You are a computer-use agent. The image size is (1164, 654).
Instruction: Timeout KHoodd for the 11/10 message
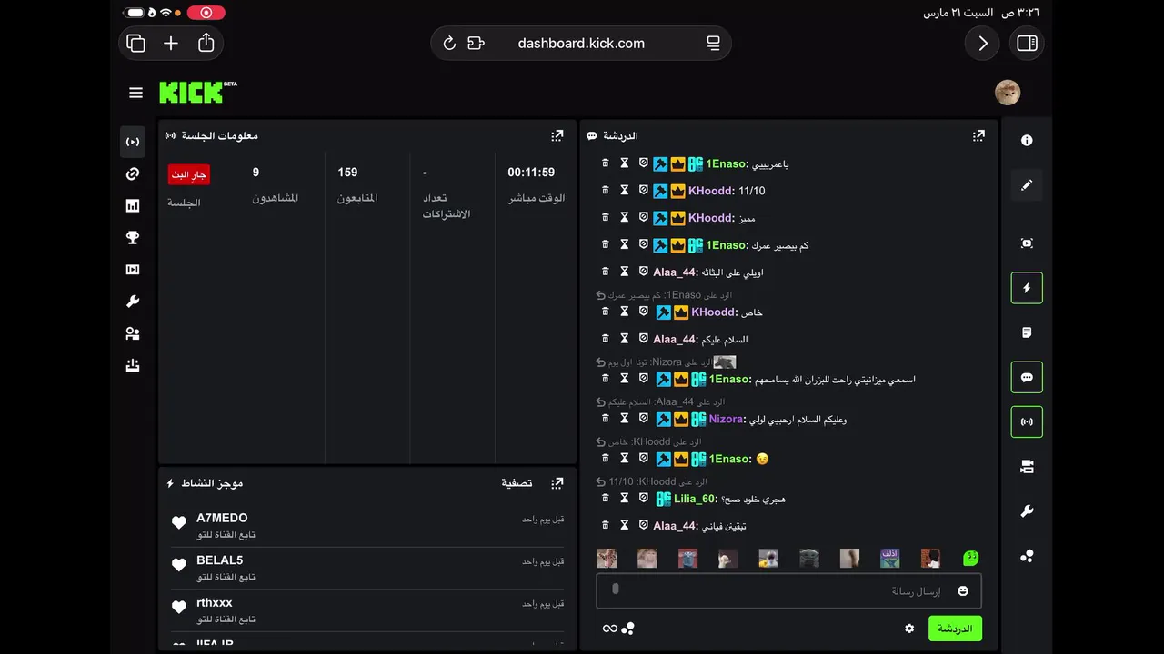click(624, 191)
